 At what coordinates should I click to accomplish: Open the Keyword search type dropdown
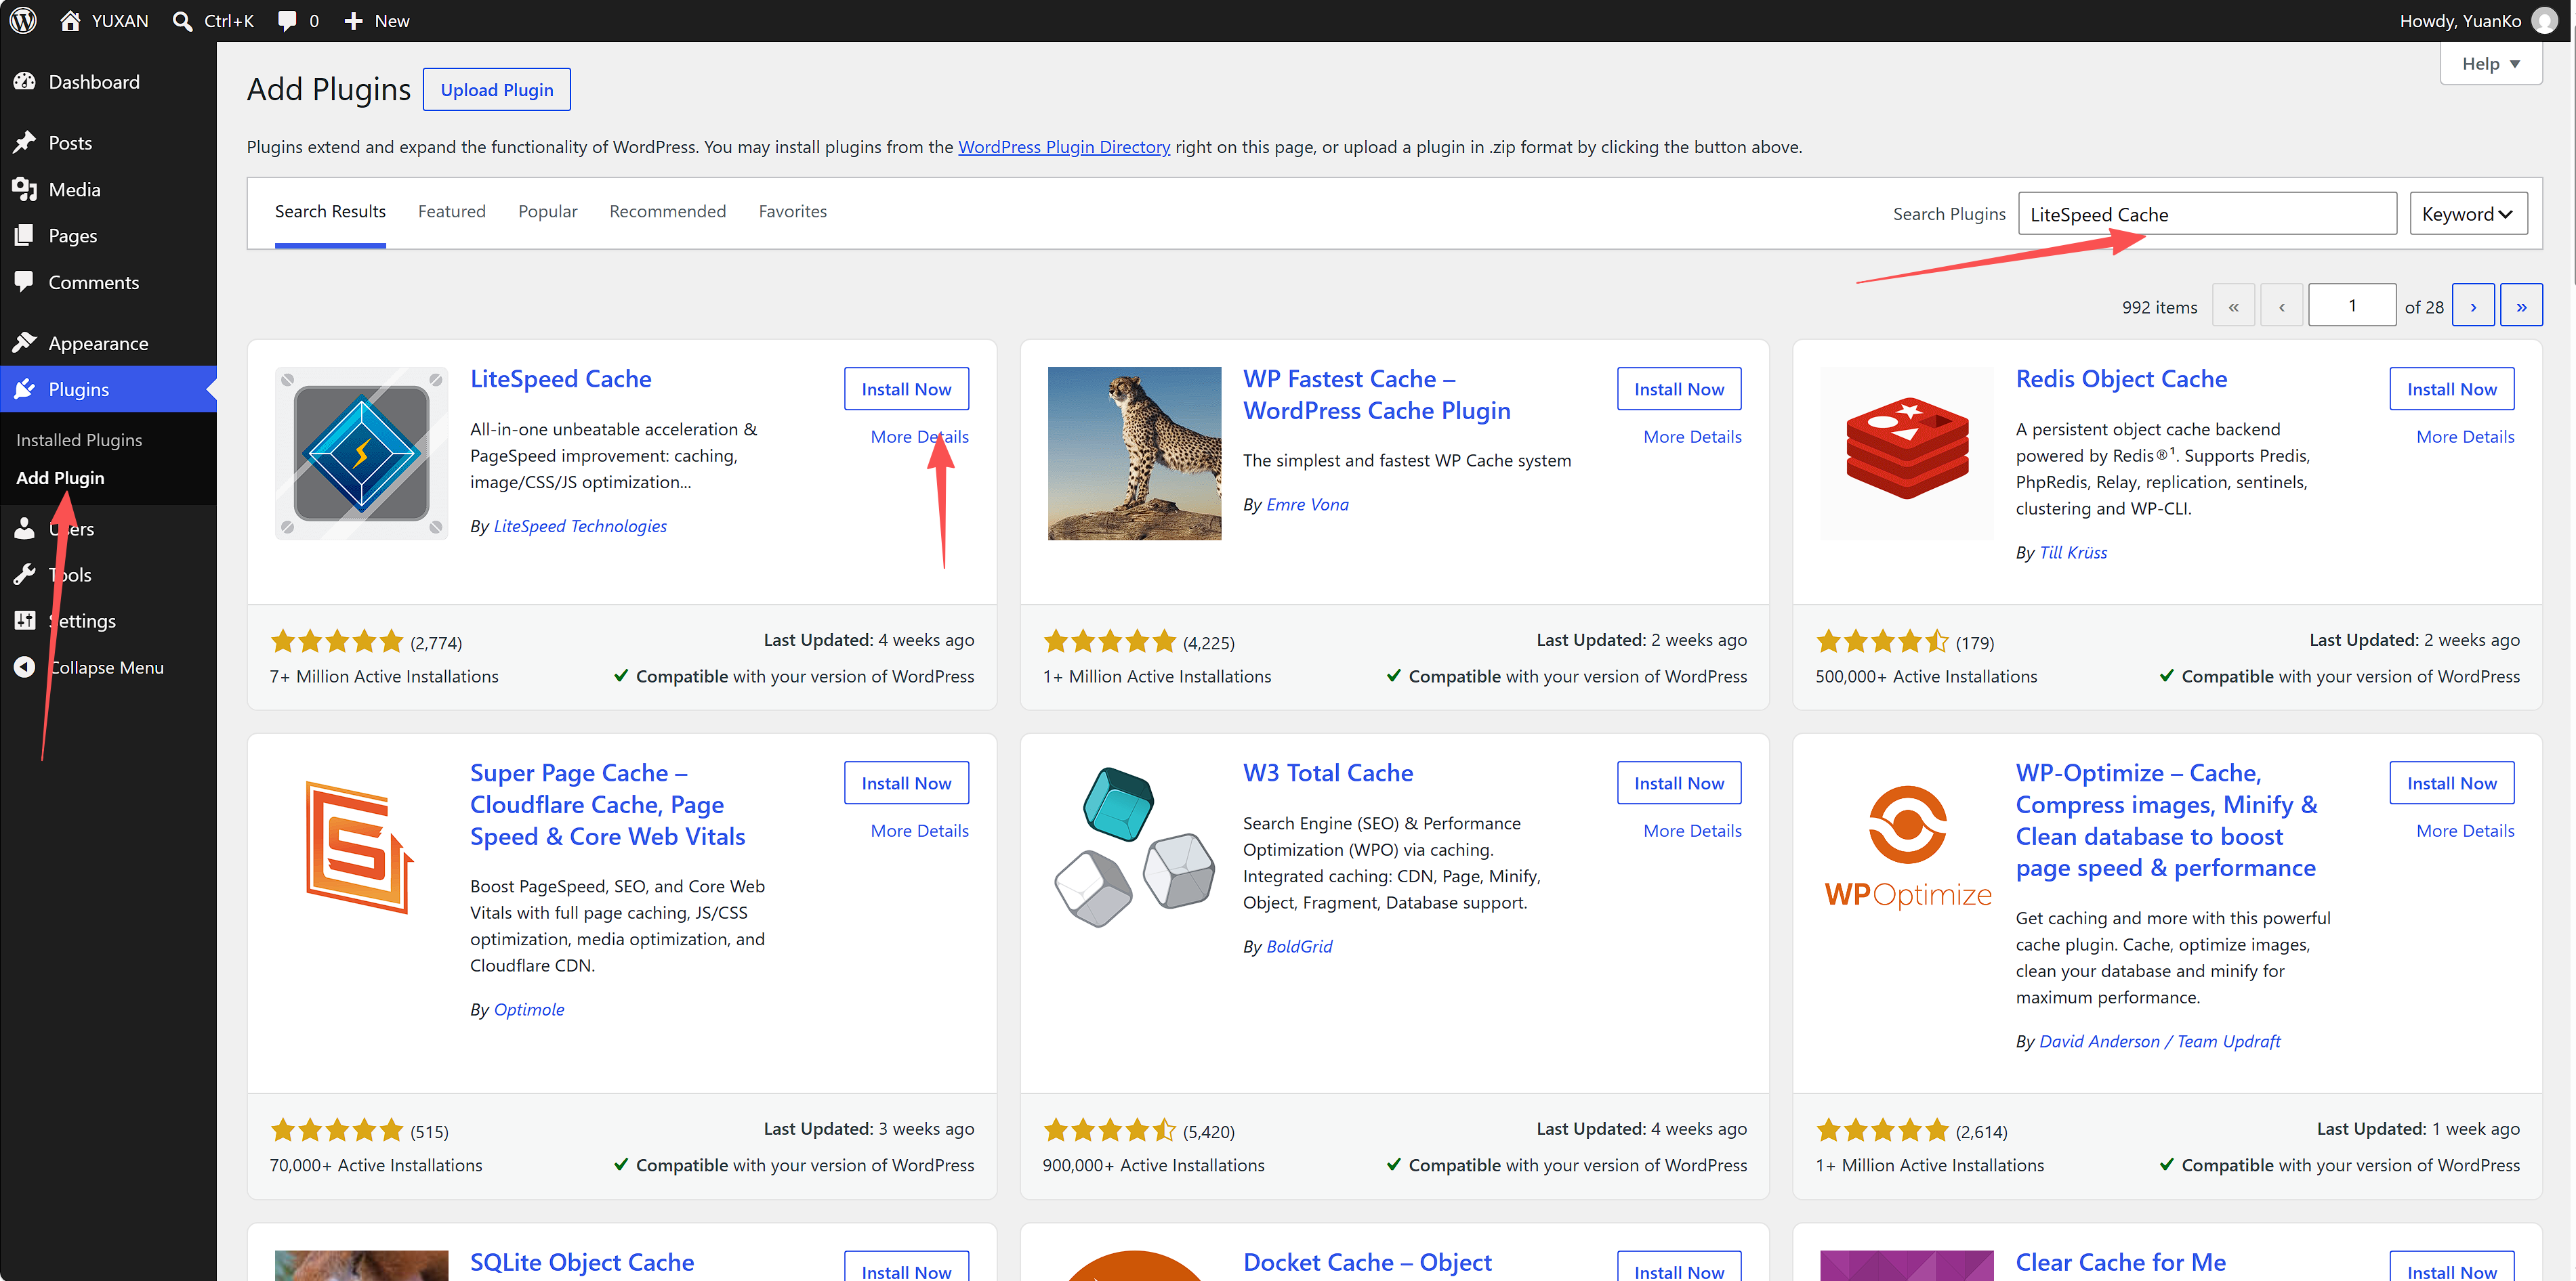click(2468, 214)
